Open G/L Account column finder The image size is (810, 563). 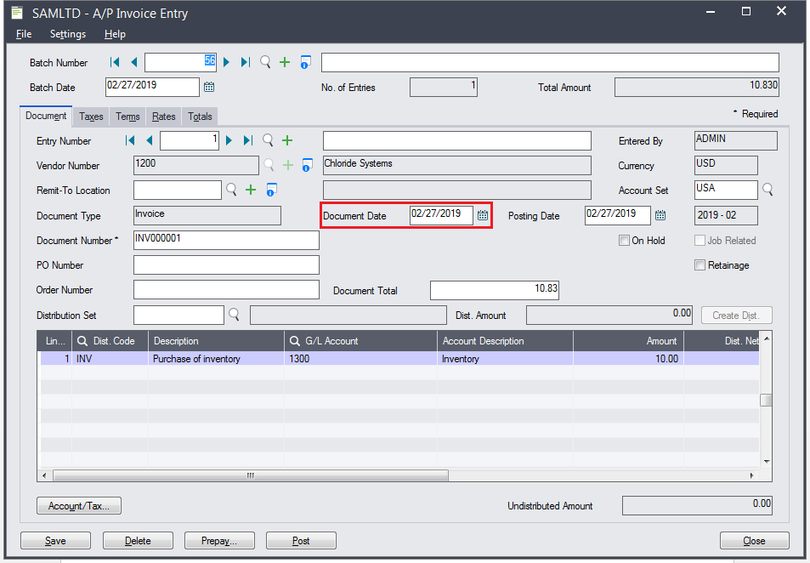(x=294, y=341)
